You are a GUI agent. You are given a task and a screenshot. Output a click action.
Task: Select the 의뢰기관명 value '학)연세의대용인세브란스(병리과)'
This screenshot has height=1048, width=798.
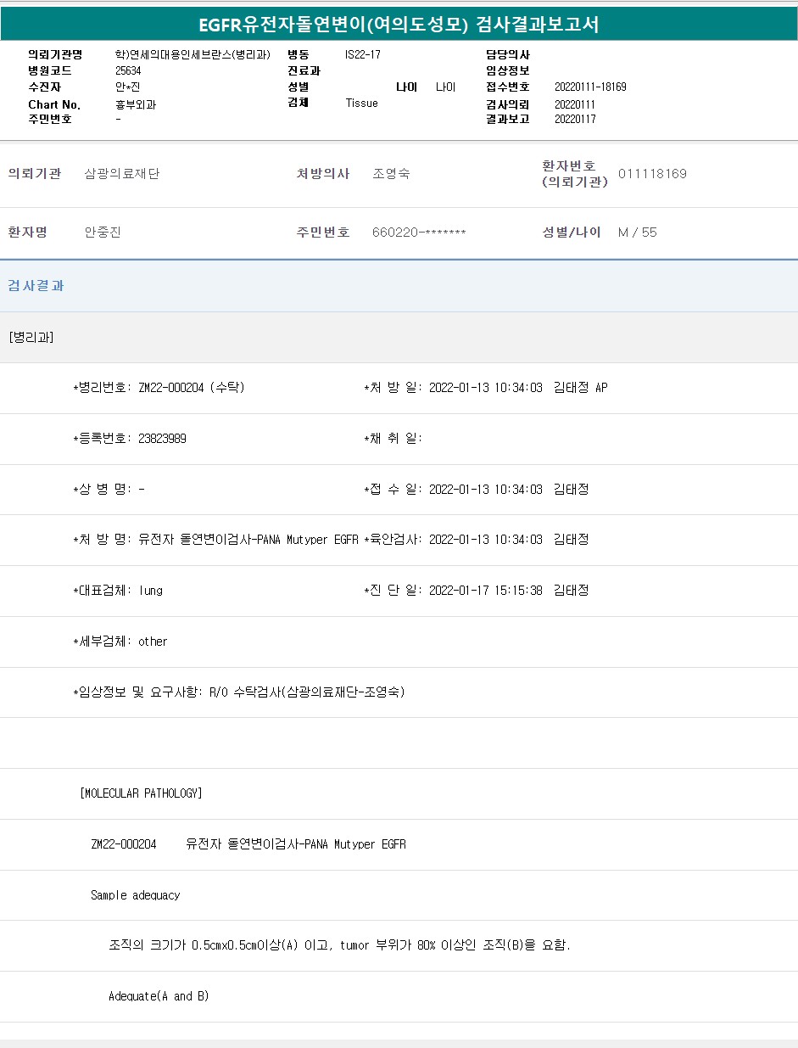[x=193, y=54]
